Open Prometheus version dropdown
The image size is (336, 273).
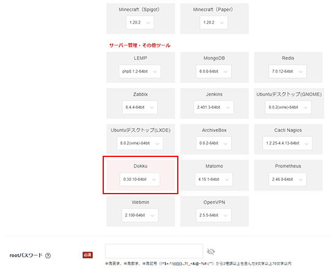[288, 179]
